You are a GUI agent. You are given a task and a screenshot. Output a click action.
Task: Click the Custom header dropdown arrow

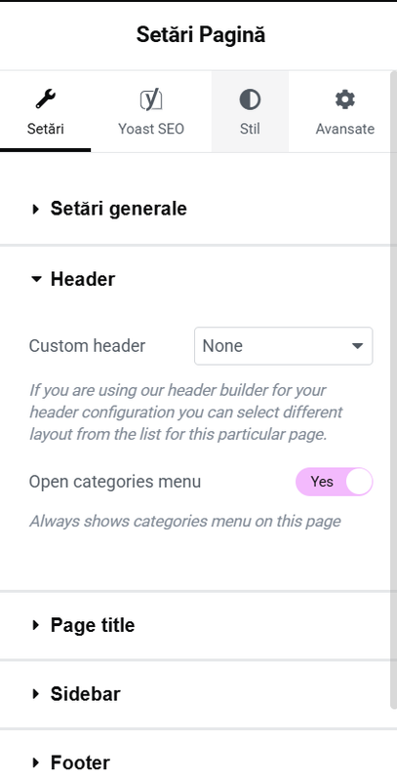pos(357,346)
